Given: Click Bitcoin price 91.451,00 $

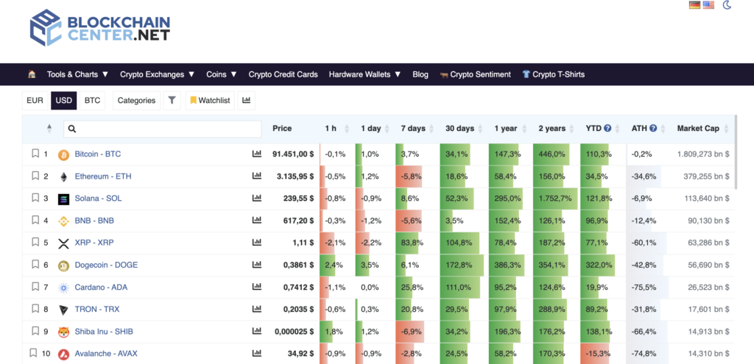Looking at the screenshot, I should tap(293, 154).
